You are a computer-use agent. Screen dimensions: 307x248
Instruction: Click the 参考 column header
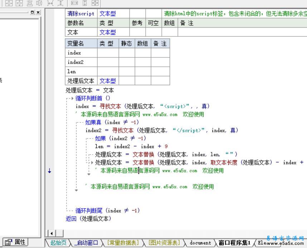pyautogui.click(x=137, y=23)
